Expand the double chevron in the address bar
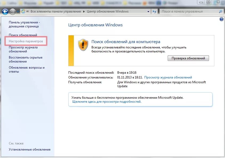The height and width of the screenshot is (158, 225). pyautogui.click(x=27, y=11)
